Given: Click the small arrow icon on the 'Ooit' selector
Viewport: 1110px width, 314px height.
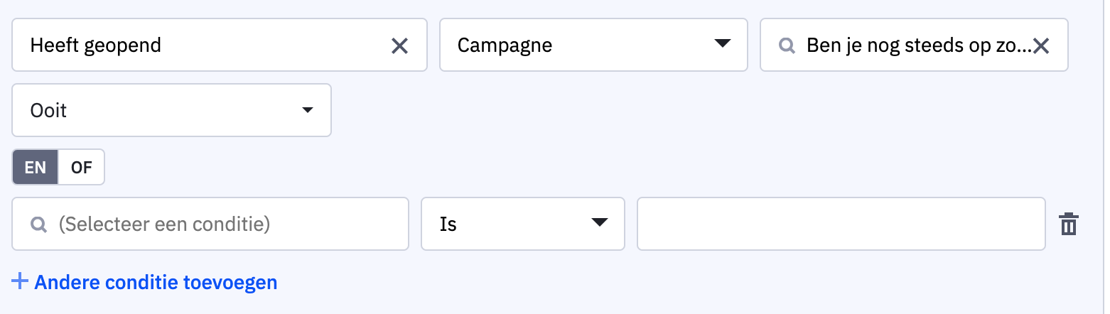Looking at the screenshot, I should (308, 110).
